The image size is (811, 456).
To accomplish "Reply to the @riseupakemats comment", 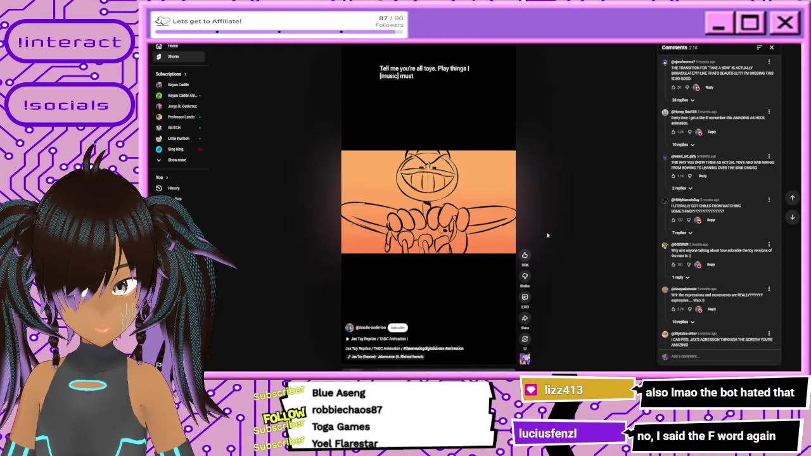I will [712, 309].
